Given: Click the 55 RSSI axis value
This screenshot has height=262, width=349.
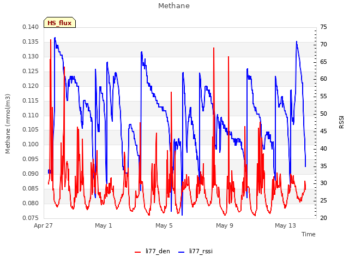Looking at the screenshot, I should point(323,96).
